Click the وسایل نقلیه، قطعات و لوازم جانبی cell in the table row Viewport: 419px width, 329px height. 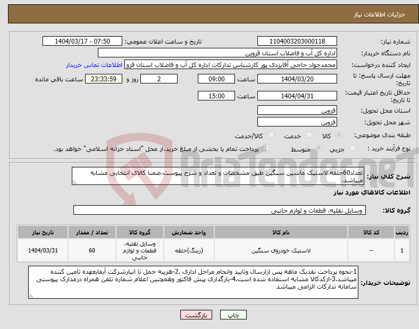point(140,250)
